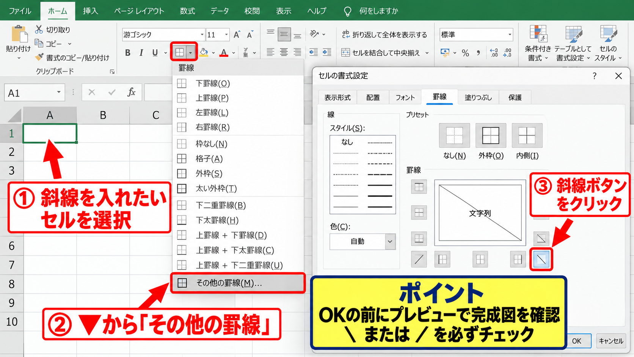This screenshot has width=634, height=357.
Task: Align text right in ribbon
Action: (298, 52)
